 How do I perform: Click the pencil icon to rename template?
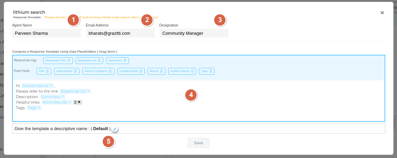click(x=115, y=129)
